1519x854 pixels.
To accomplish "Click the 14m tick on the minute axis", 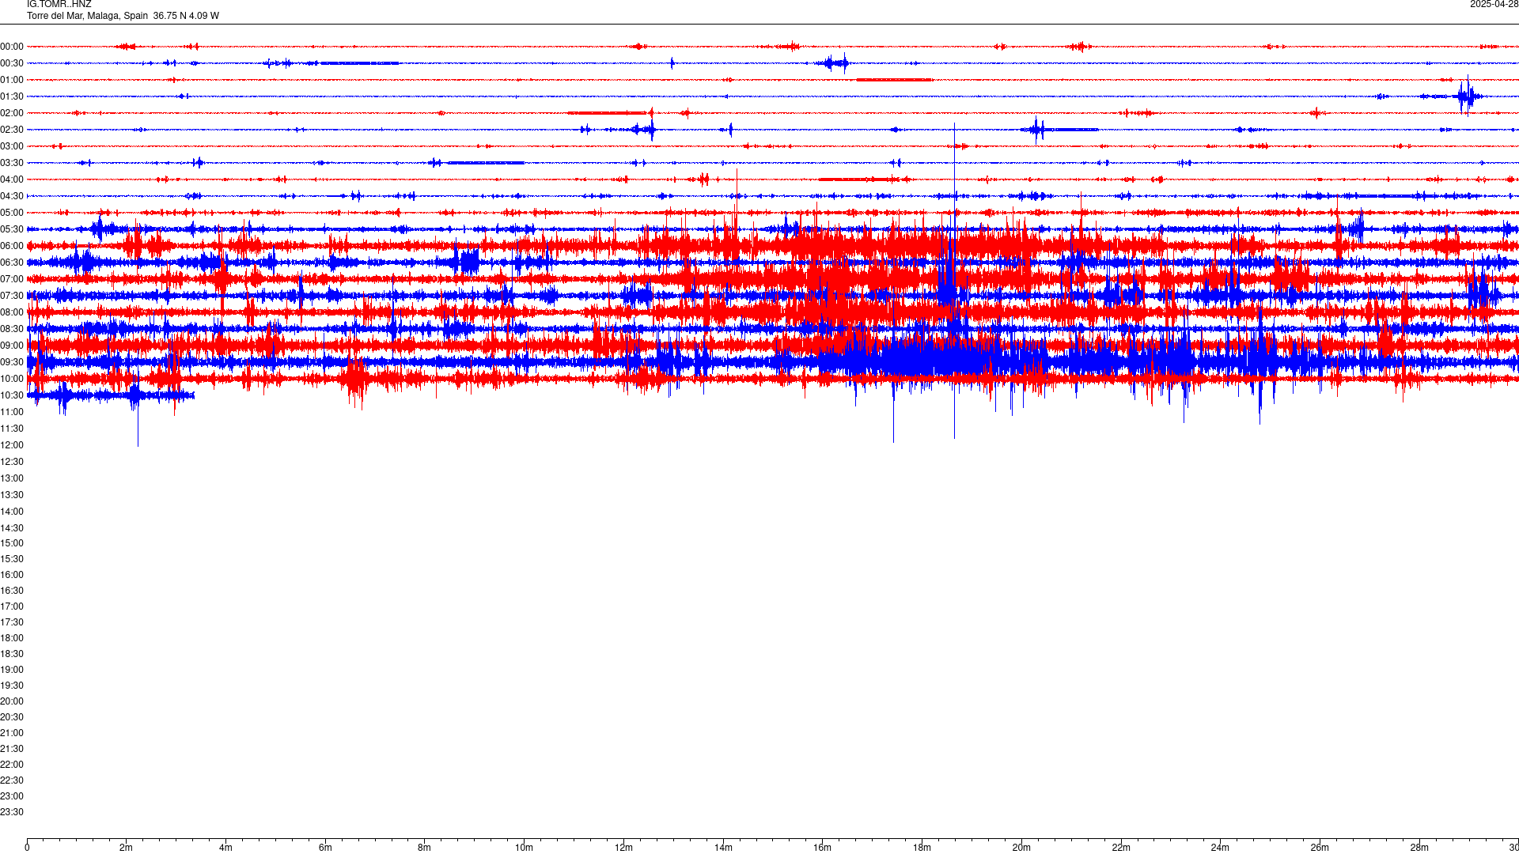I will pyautogui.click(x=723, y=848).
